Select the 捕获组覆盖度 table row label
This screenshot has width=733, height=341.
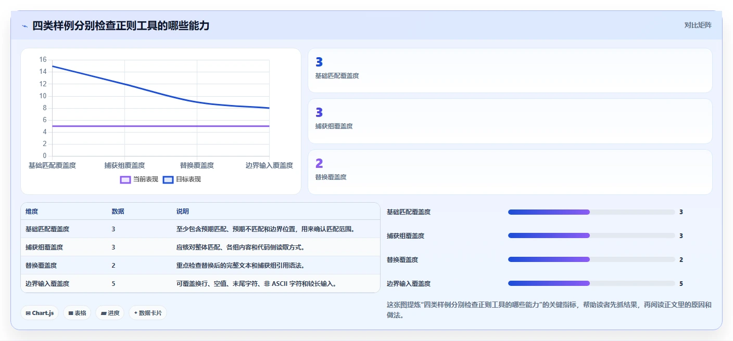(44, 247)
